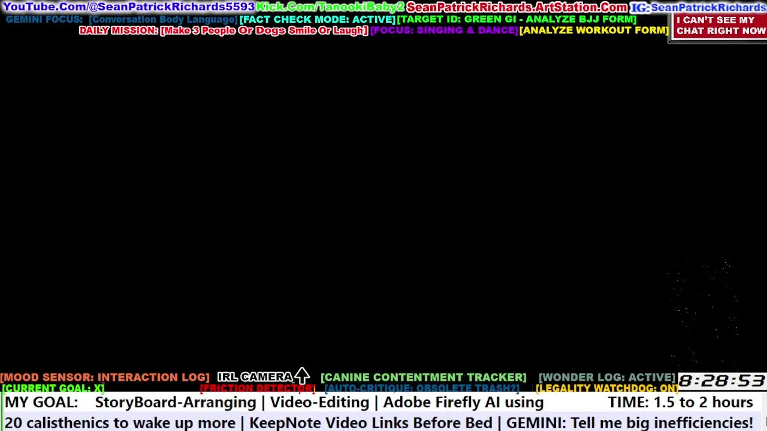The width and height of the screenshot is (767, 431).
Task: Click the [CANINE CONTENTMENT TRACKER] label
Action: point(423,377)
